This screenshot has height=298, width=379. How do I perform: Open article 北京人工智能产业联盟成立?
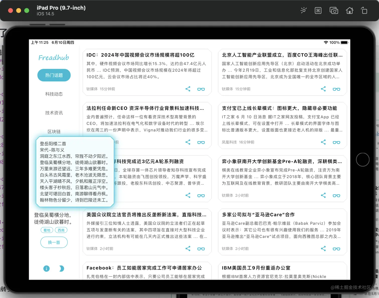282,72
